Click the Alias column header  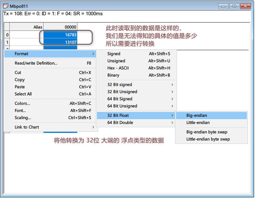pos(27,27)
